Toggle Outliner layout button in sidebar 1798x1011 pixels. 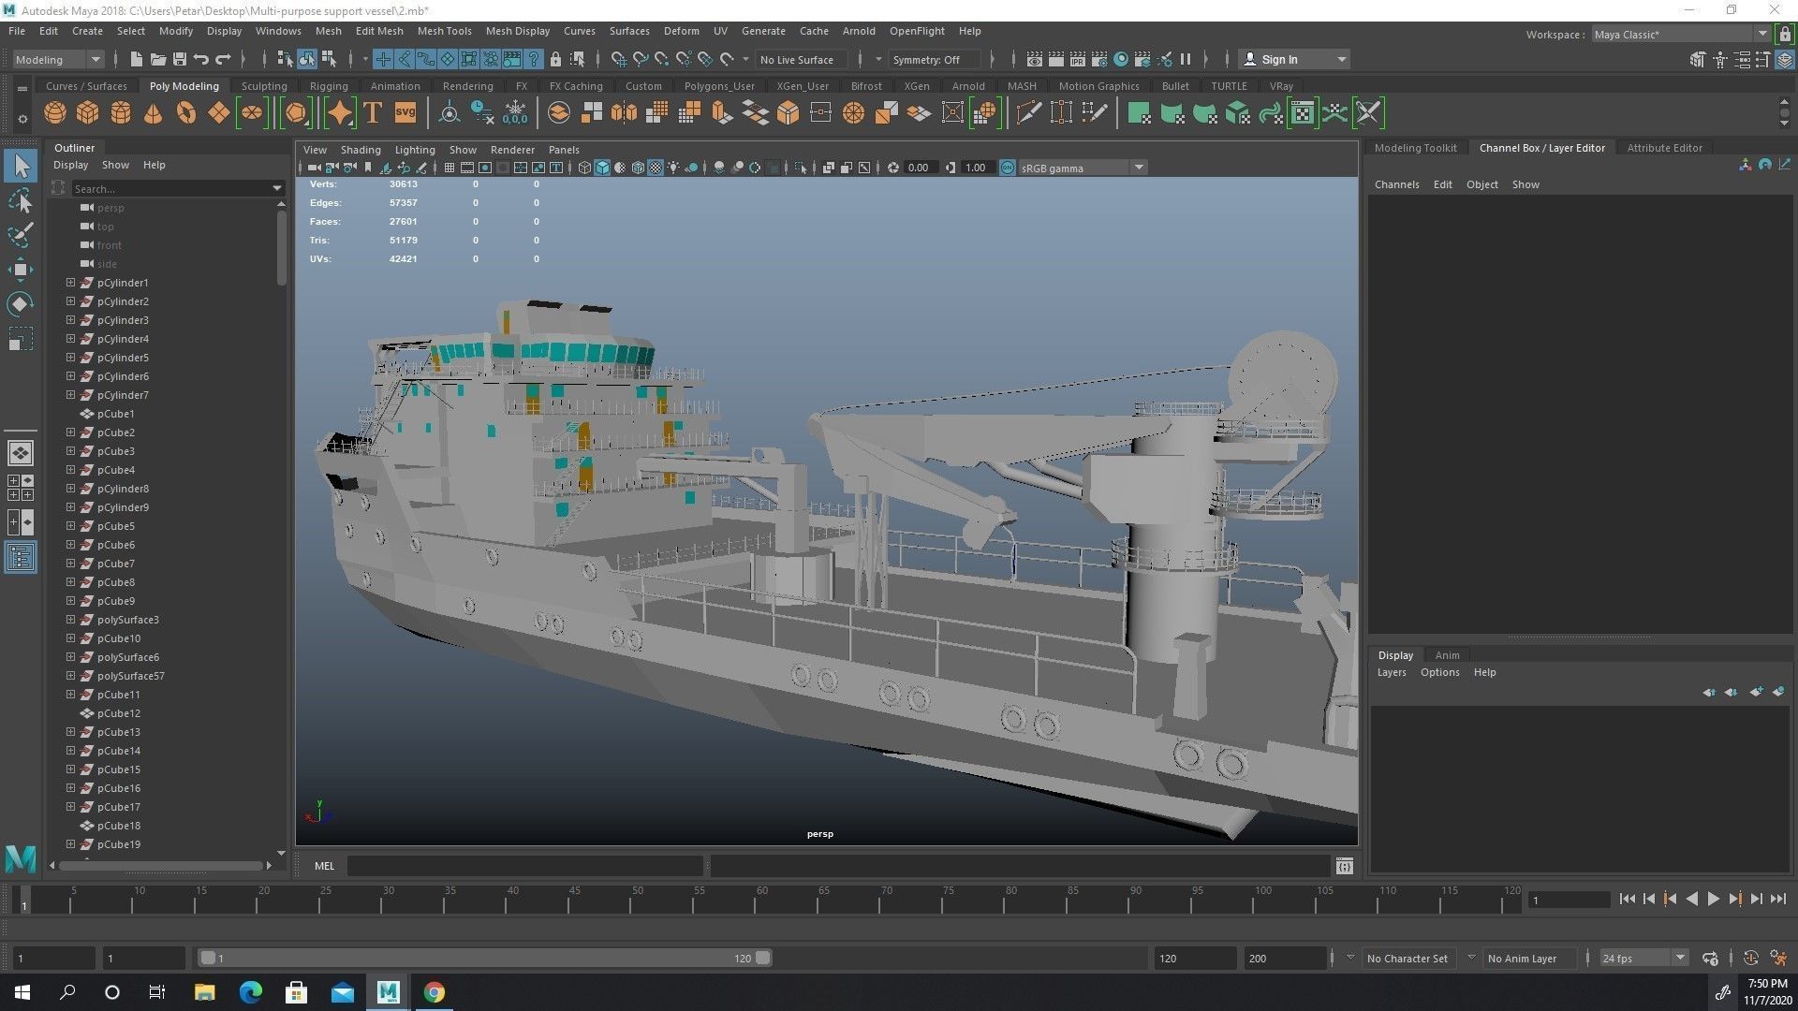[x=21, y=558]
